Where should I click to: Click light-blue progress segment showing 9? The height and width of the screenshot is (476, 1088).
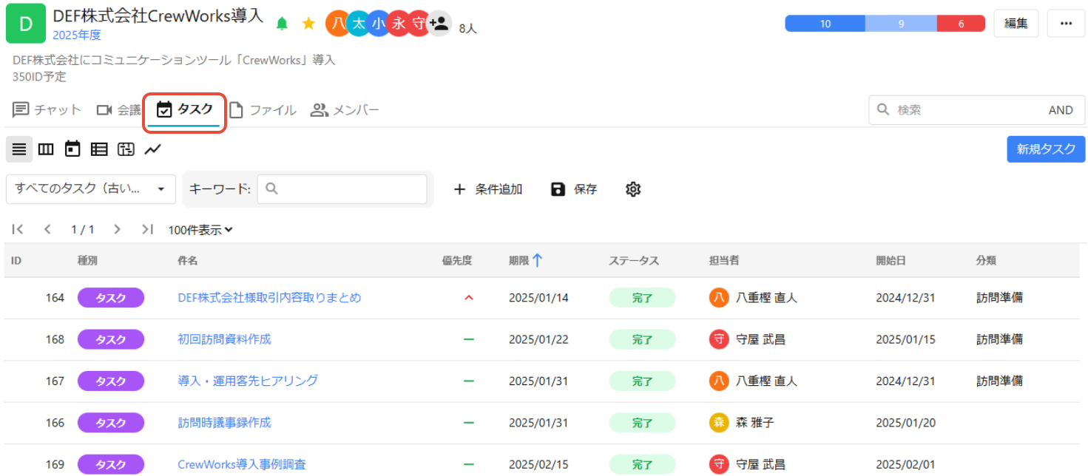[901, 24]
